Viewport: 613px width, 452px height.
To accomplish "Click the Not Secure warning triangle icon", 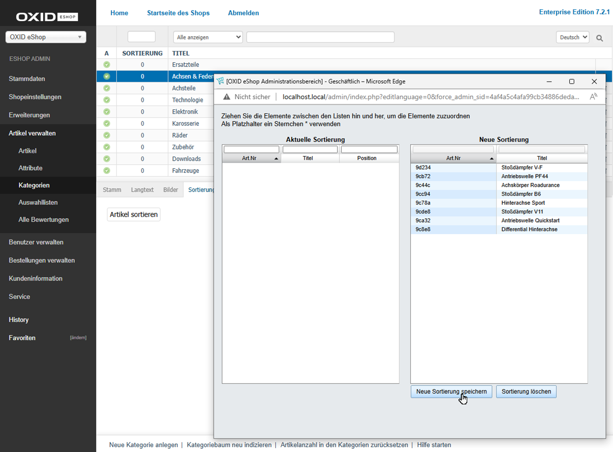I will 227,97.
